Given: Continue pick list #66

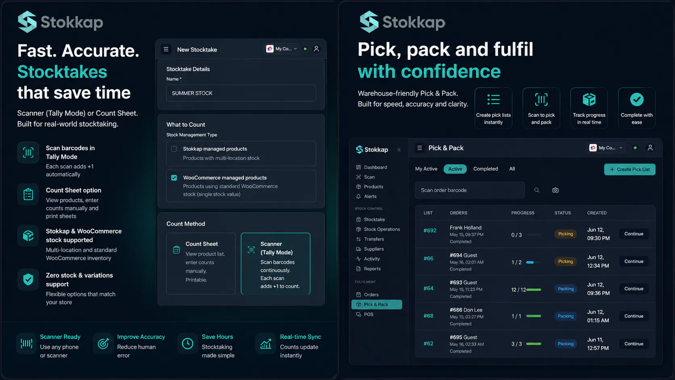Looking at the screenshot, I should (634, 261).
